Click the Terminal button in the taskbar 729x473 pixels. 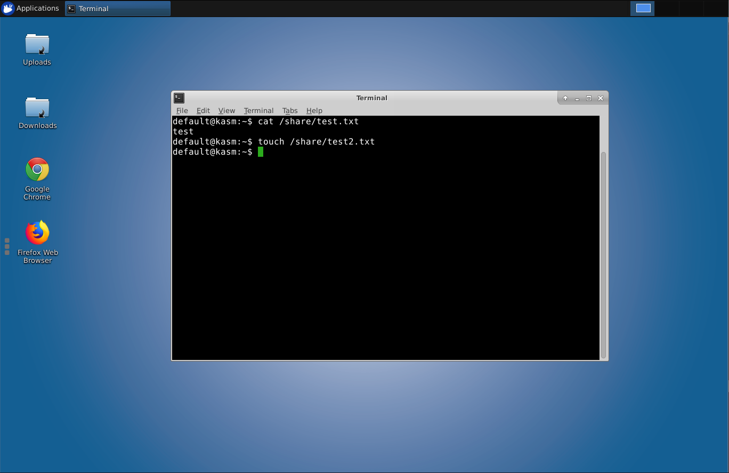118,9
